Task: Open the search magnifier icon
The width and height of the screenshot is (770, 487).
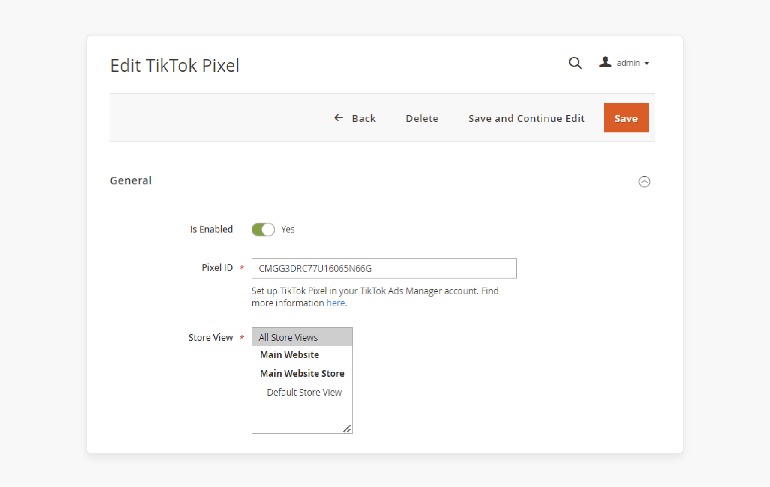Action: tap(575, 63)
